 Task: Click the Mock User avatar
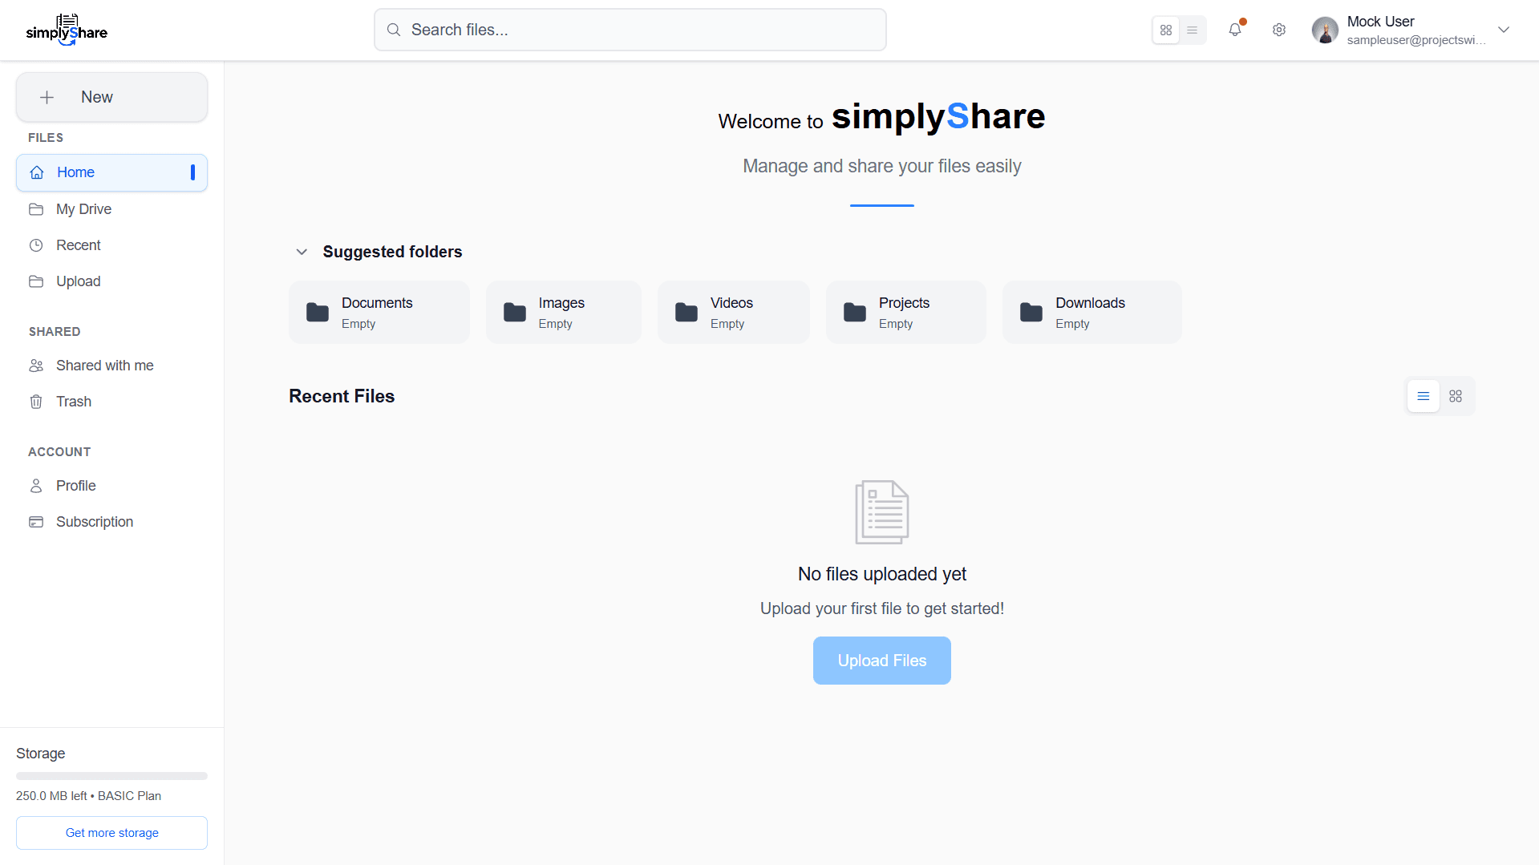coord(1325,30)
